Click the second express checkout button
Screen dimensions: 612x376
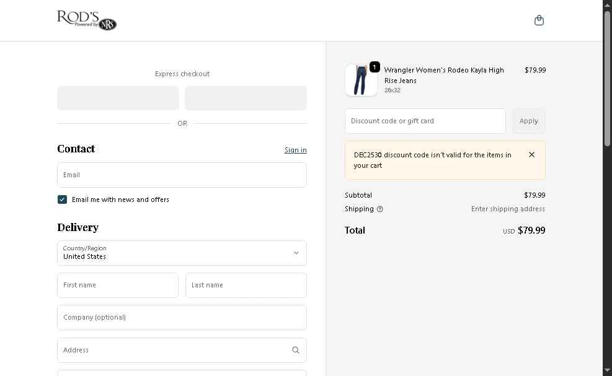(246, 98)
